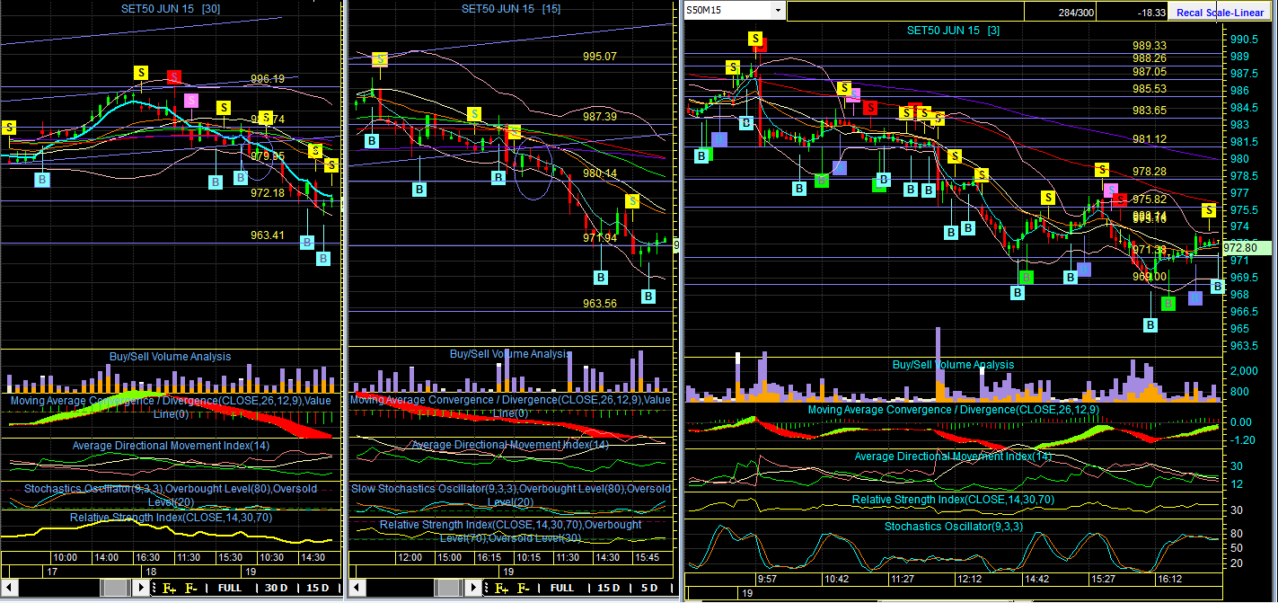This screenshot has width=1278, height=603.
Task: Click the rightmost yellow S marker in the [3] chart
Action: pos(1210,210)
